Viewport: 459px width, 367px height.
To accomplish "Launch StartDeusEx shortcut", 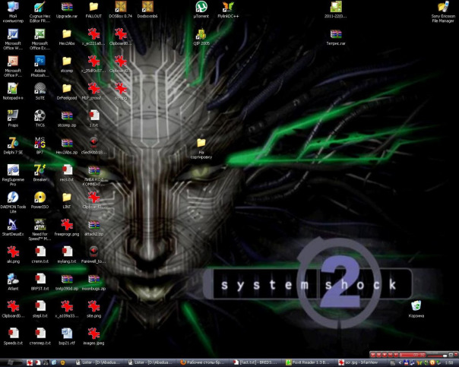I will [13, 227].
